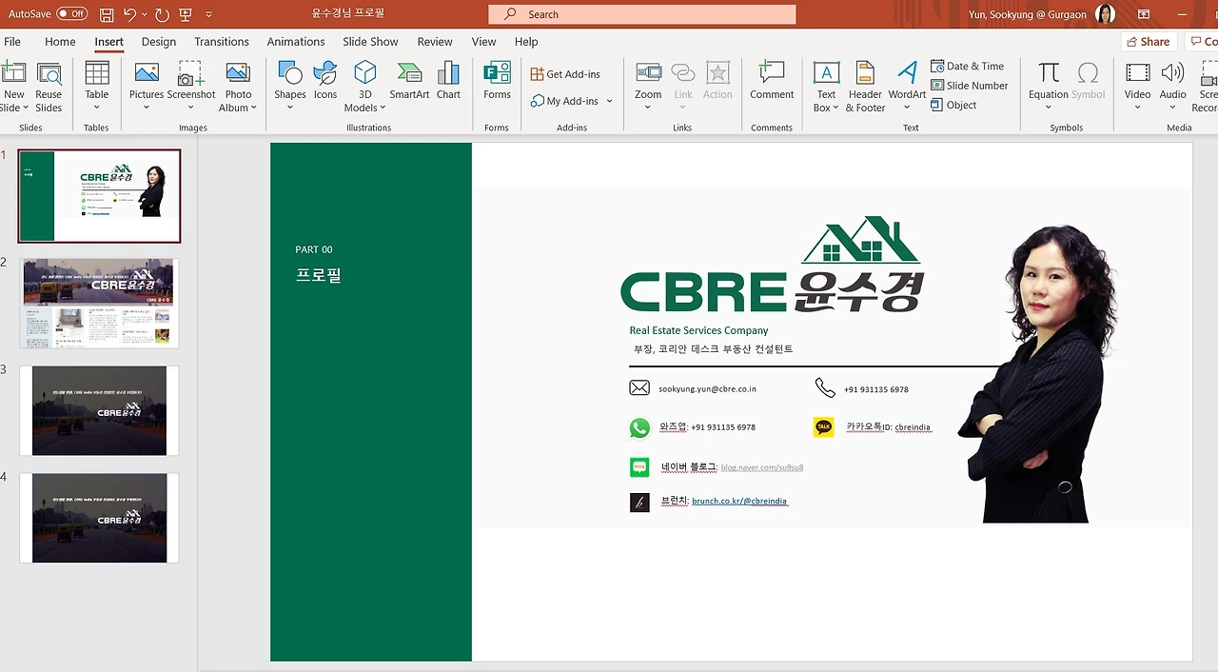Start presentation from beginning icon in title bar
This screenshot has height=672, width=1218.
[x=186, y=14]
